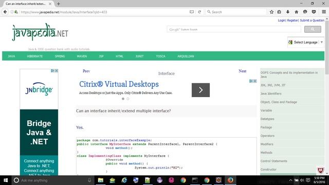Open MAVEN menu item
This screenshot has height=185, width=329.
[82, 56]
